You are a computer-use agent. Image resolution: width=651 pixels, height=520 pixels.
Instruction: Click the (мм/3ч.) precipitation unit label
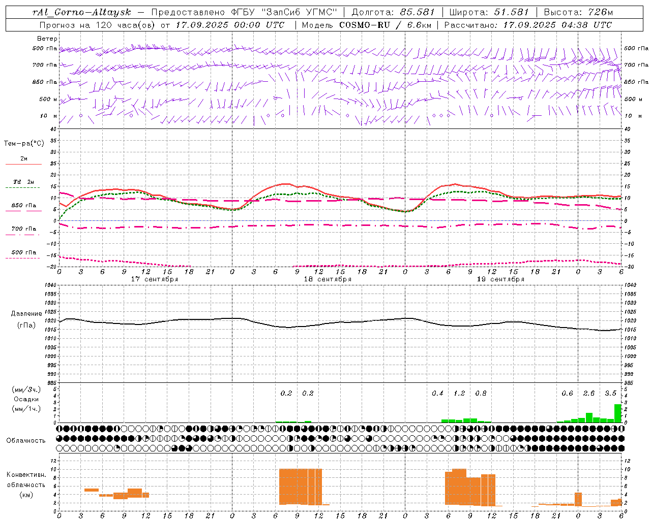(x=26, y=389)
